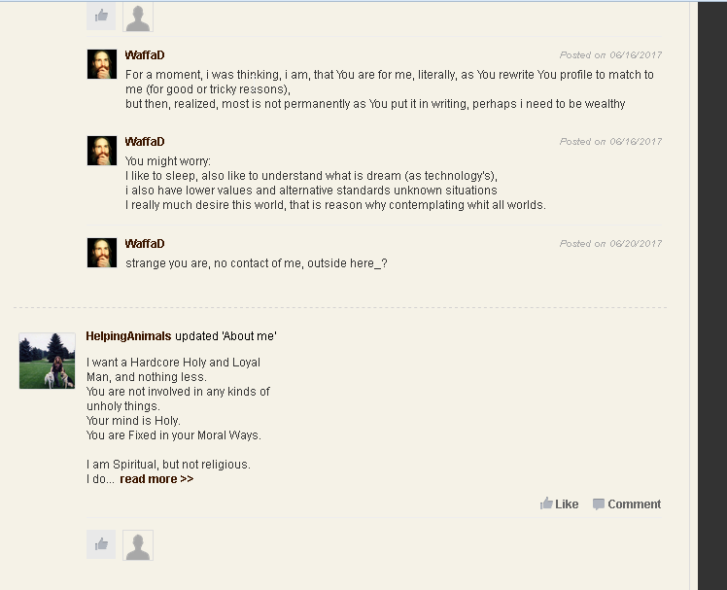
Task: Click the first "Posted on 06/16/2017" timestamp
Action: [x=610, y=55]
